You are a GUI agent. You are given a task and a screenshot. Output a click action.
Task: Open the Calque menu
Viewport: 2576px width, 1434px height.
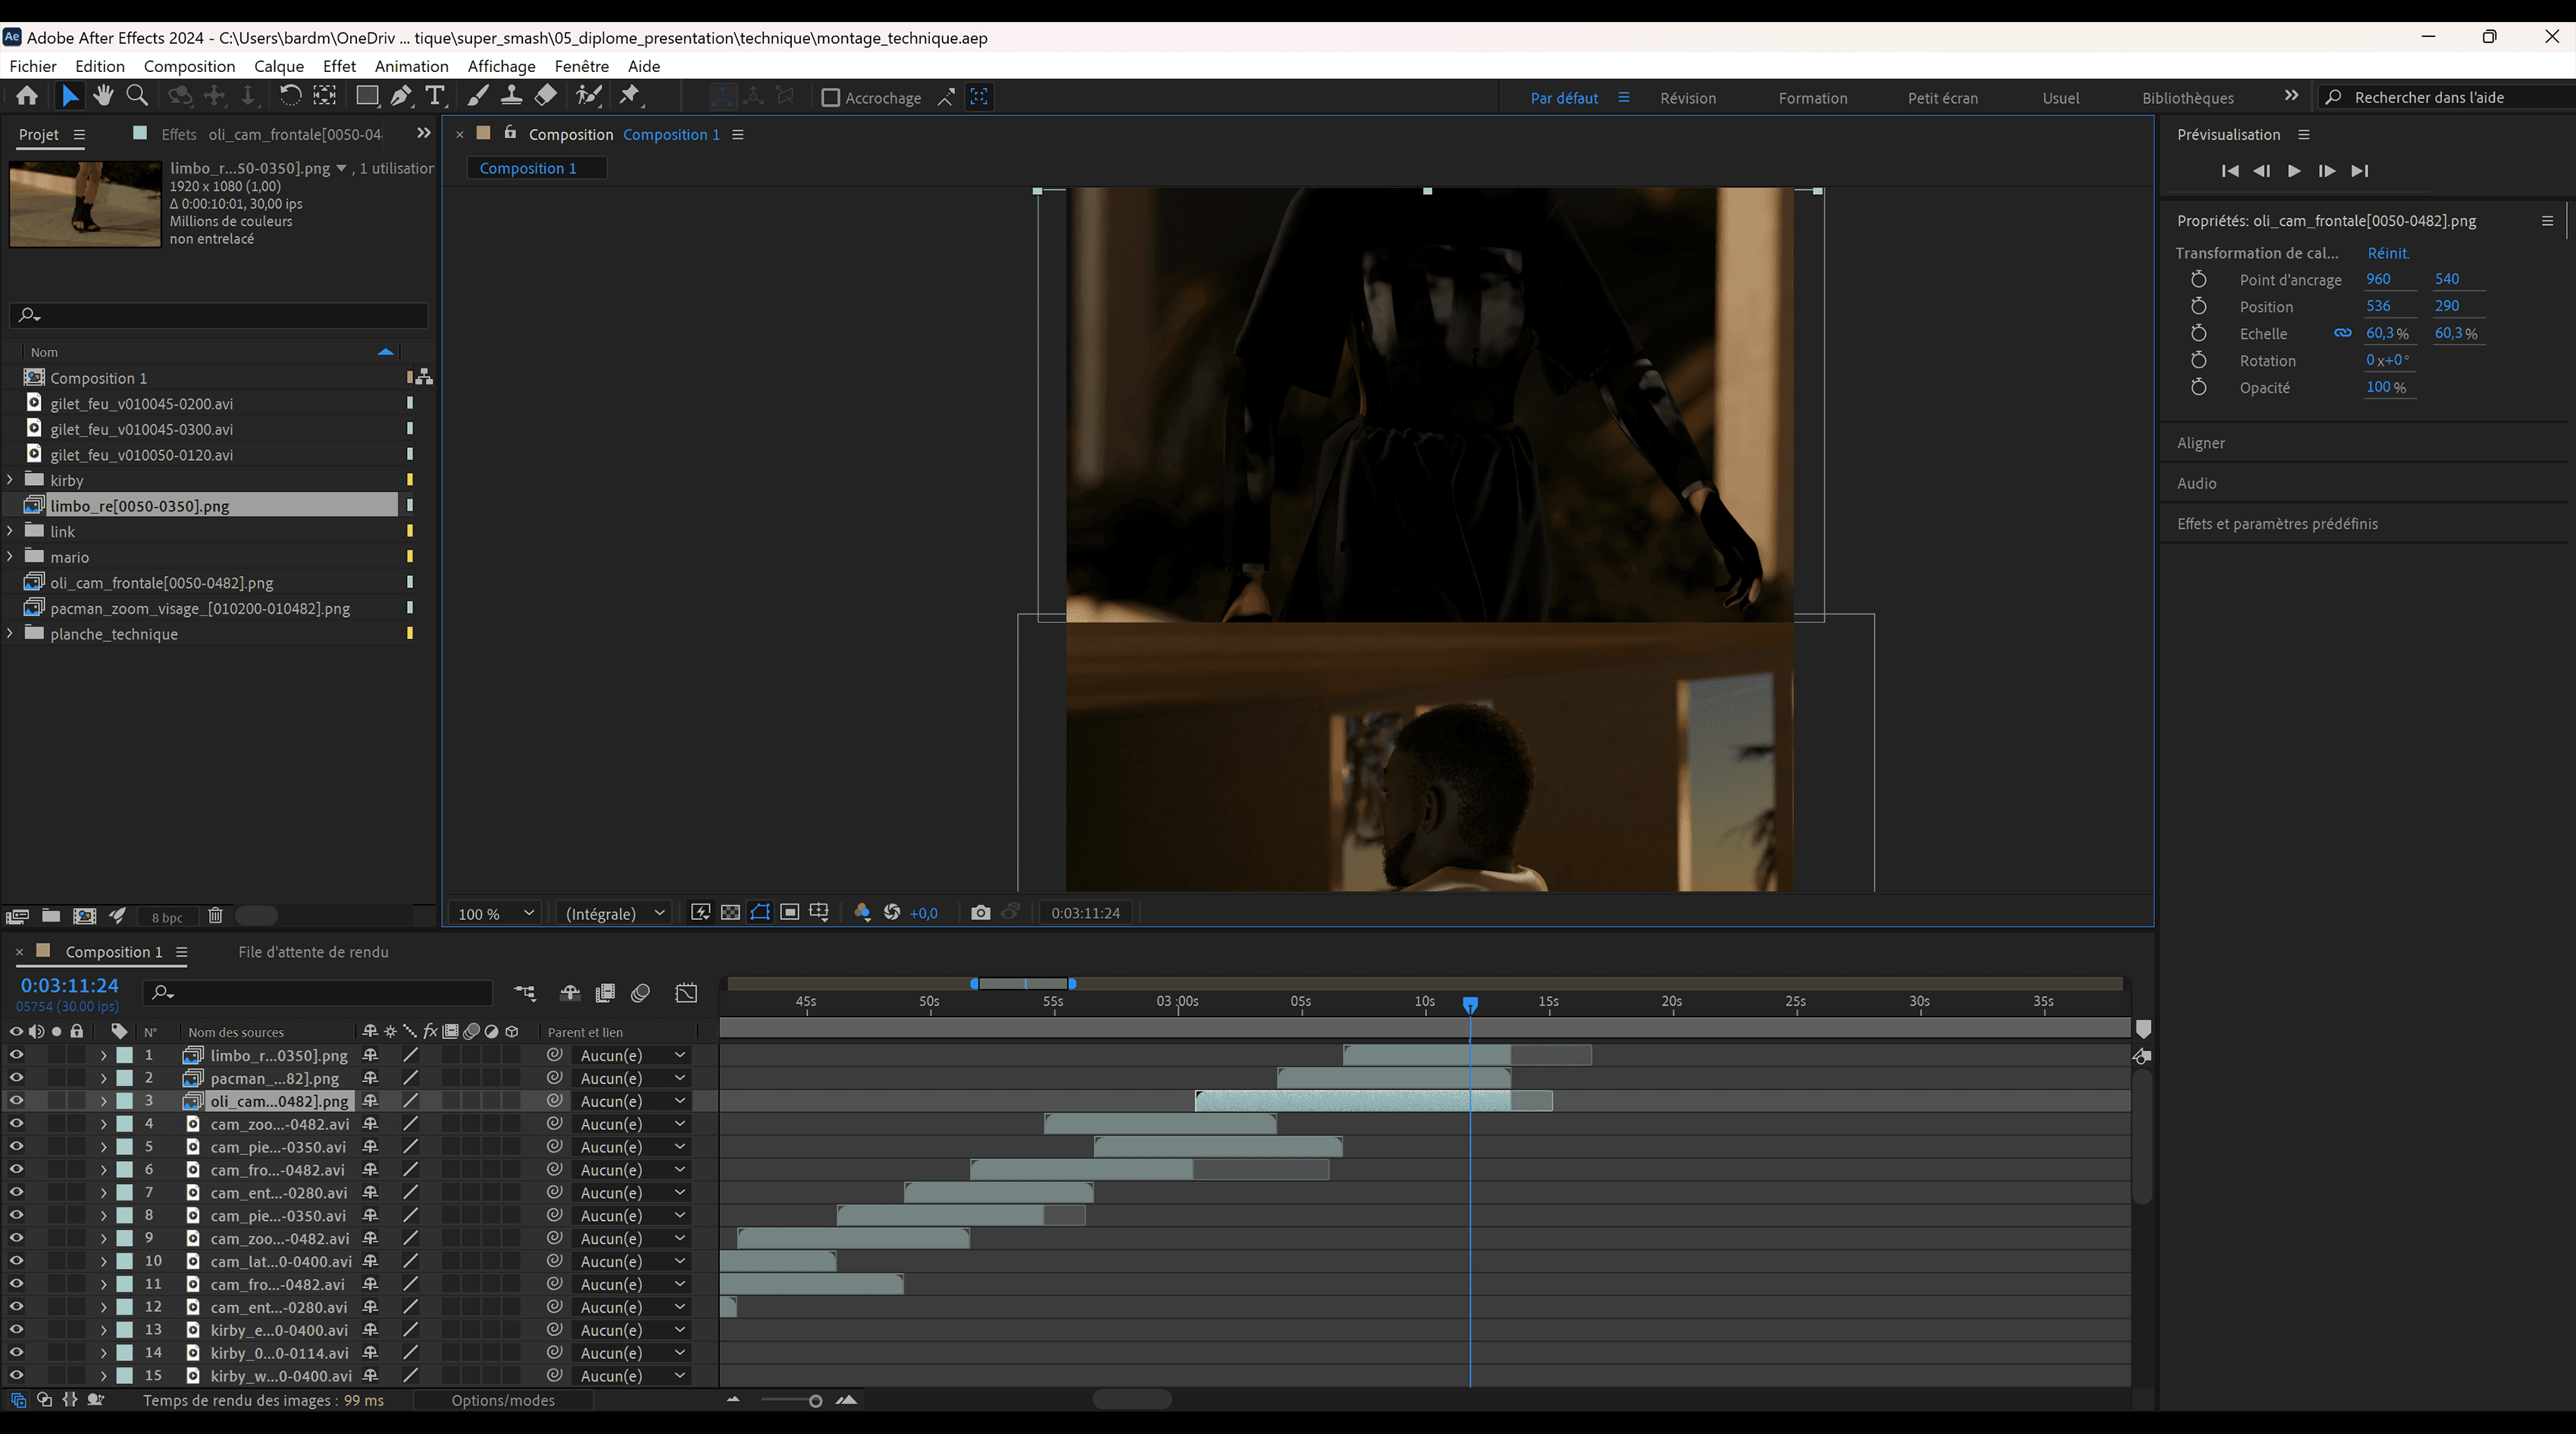278,66
